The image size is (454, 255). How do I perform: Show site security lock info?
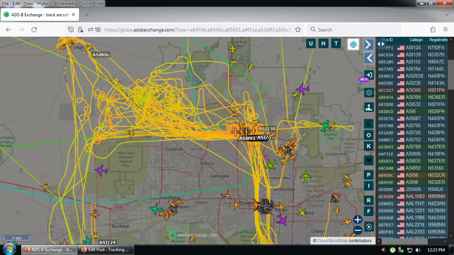click(x=81, y=30)
